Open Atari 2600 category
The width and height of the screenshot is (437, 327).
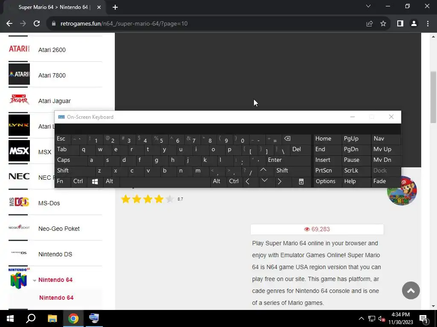coord(52,50)
